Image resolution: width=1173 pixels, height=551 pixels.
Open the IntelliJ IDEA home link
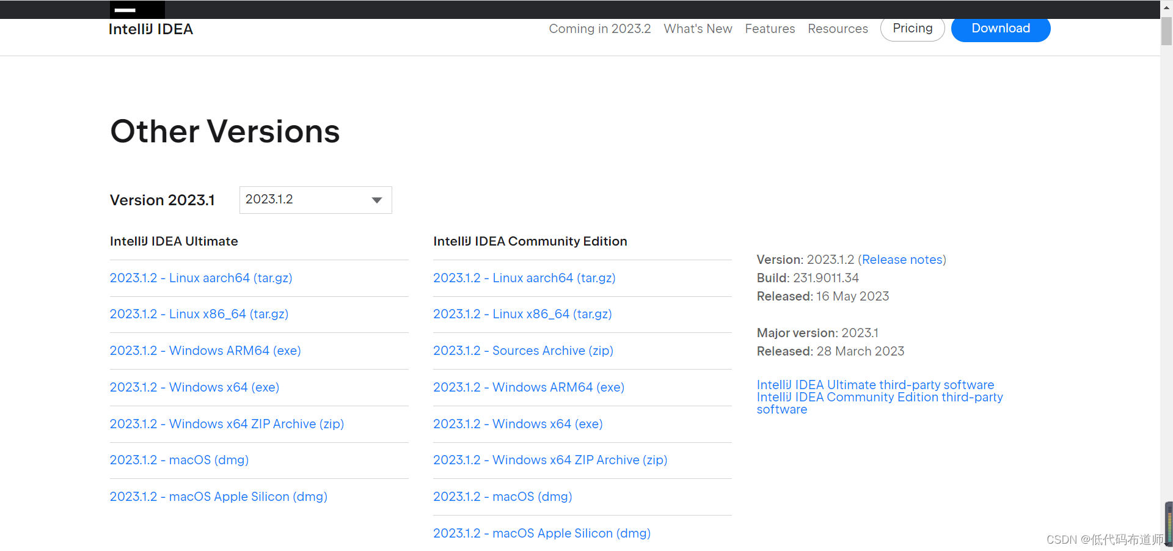[151, 29]
